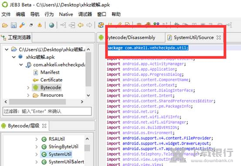This screenshot has height=166, width=241.
Task: Click the decompile toolbar icon beside the forward arrow
Action: [x=101, y=25]
